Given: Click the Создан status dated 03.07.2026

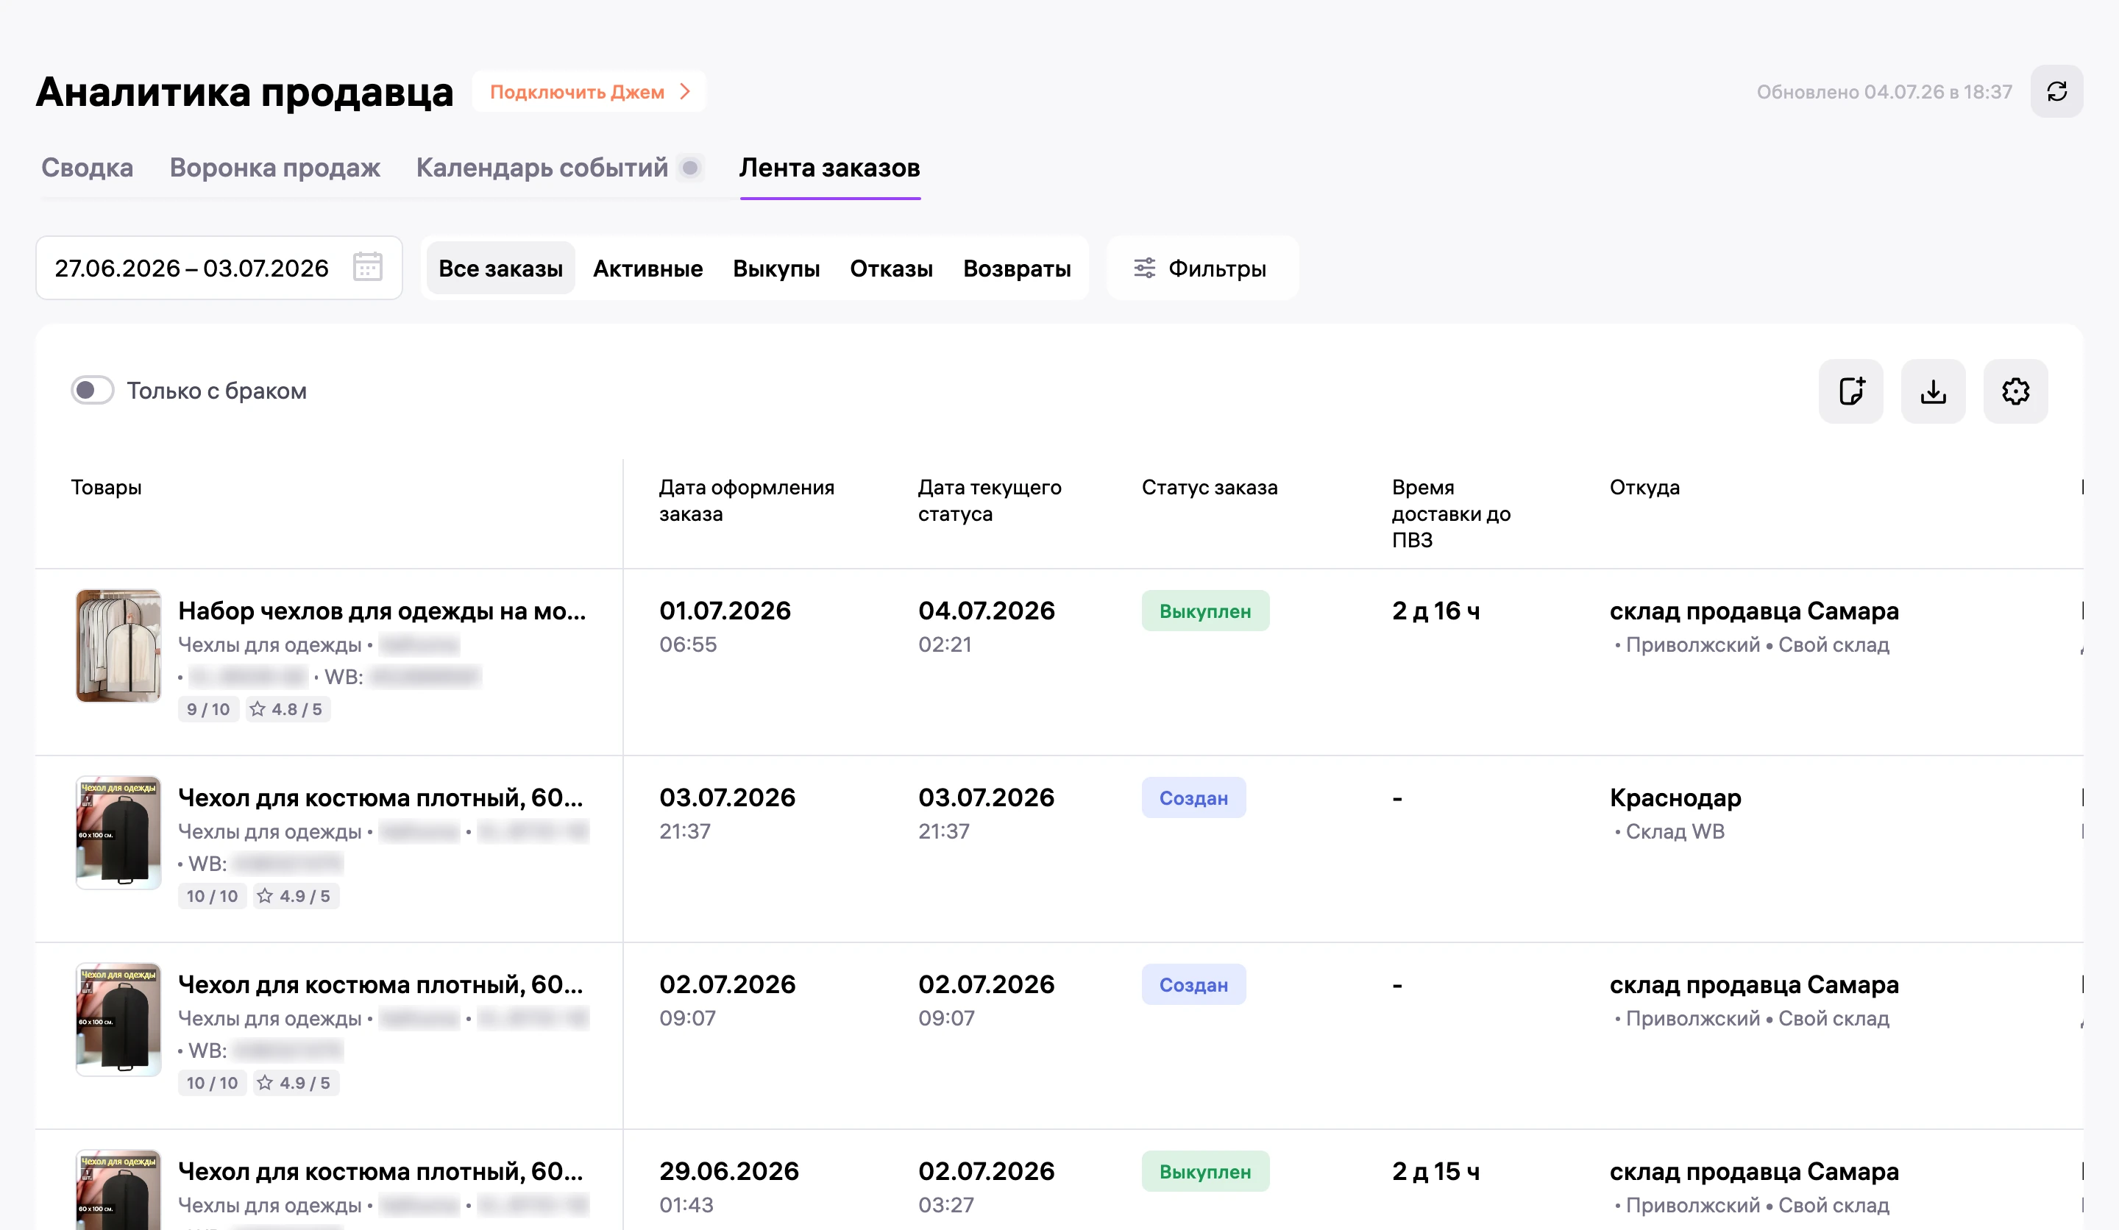Looking at the screenshot, I should point(1193,797).
